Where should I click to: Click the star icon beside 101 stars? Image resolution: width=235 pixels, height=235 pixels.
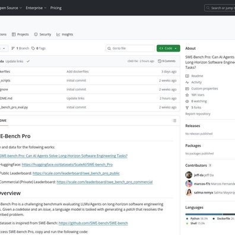[187, 95]
